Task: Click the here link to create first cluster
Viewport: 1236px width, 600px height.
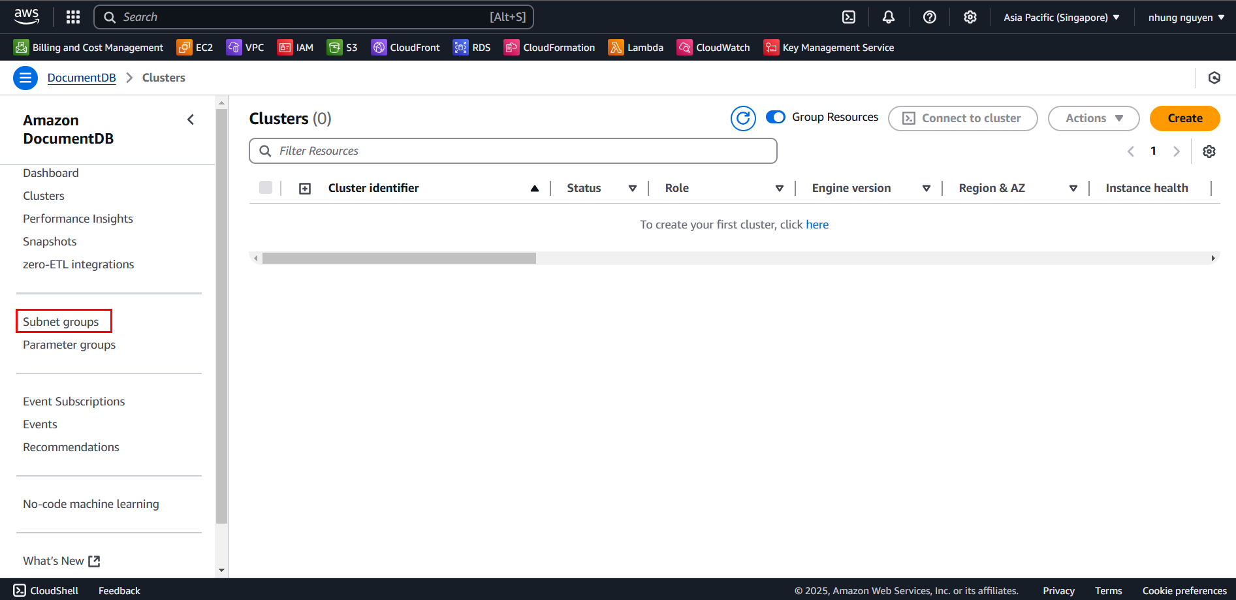Action: [817, 224]
